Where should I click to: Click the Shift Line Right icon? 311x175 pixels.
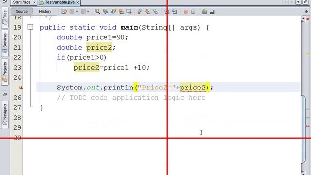[x=174, y=12]
